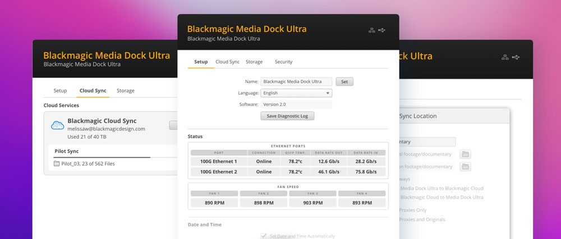Click the "on footage/documentary" path field
The image size is (561, 239).
click(427, 167)
